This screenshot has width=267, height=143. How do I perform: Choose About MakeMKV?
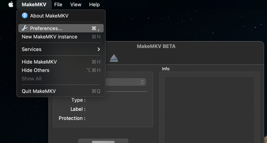pyautogui.click(x=61, y=16)
